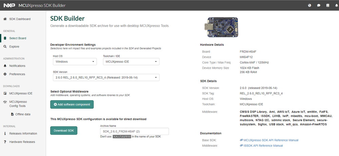Open MCUXpresso SDK API Reference Manual link

coord(271,140)
